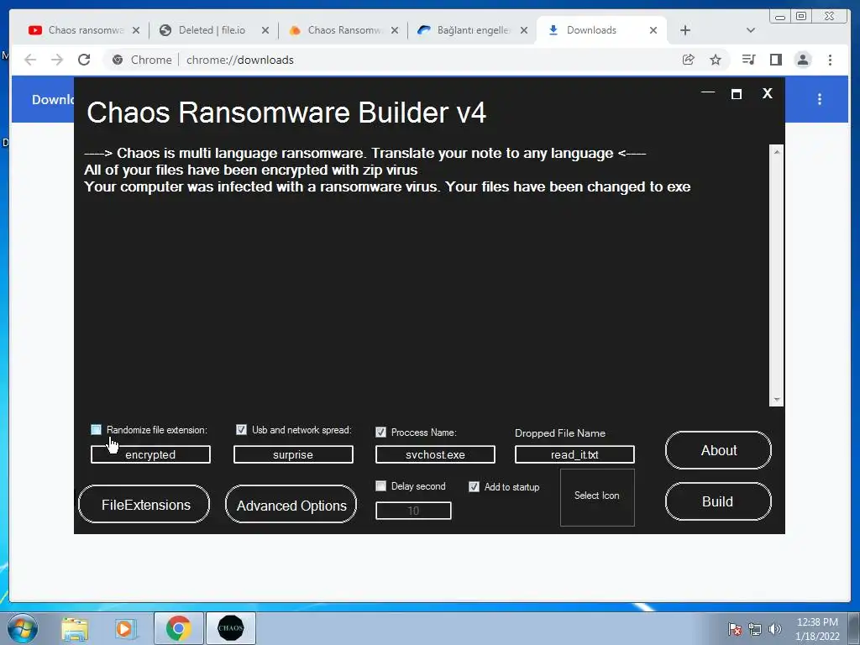Screen dimensions: 860x645
Task: Open the volume tray icon
Action: [775, 629]
